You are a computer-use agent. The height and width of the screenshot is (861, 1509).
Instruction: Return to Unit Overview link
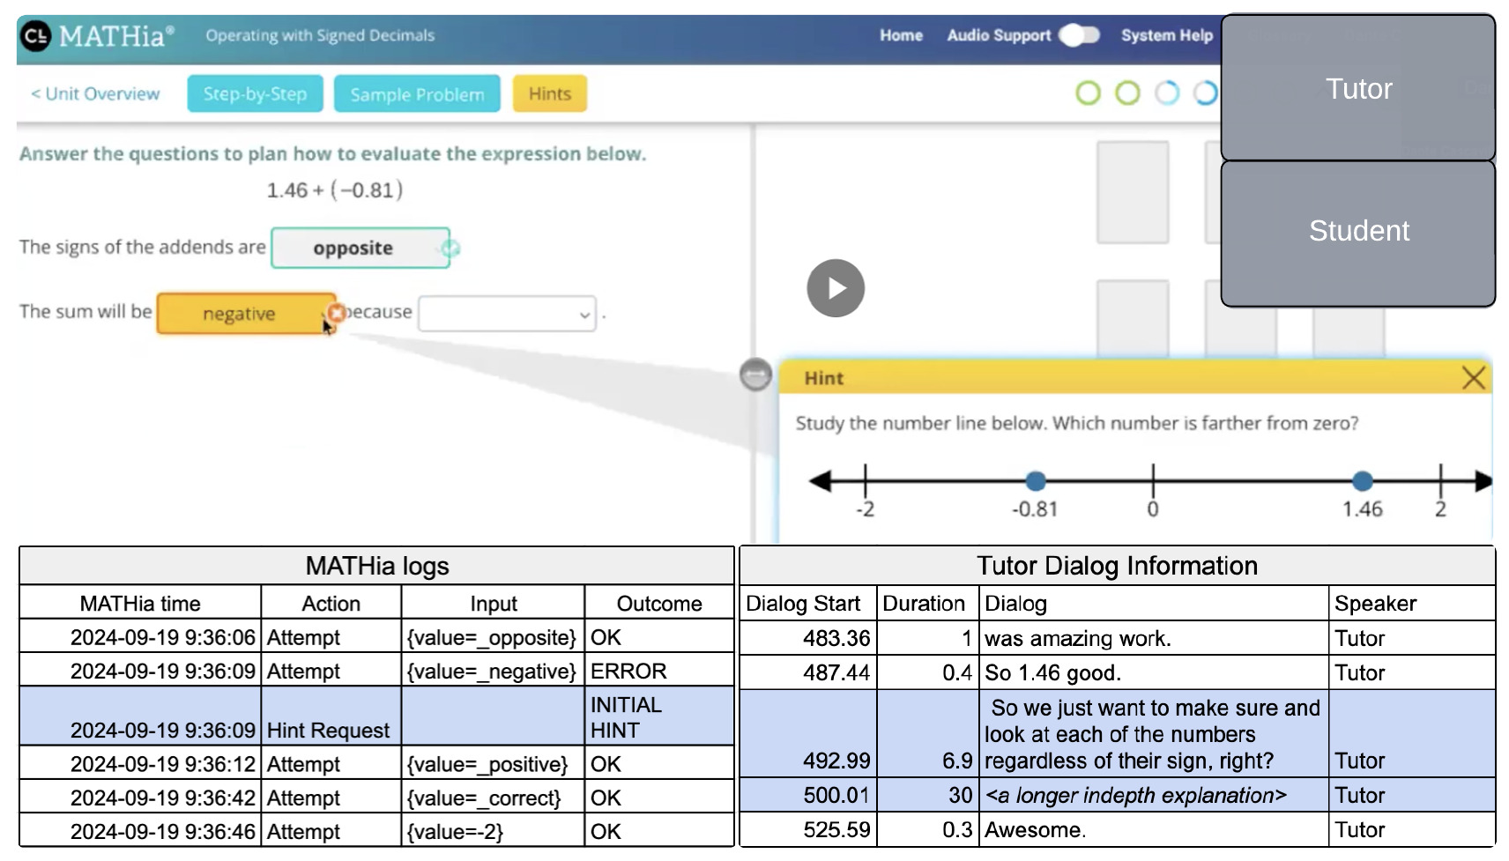(95, 93)
